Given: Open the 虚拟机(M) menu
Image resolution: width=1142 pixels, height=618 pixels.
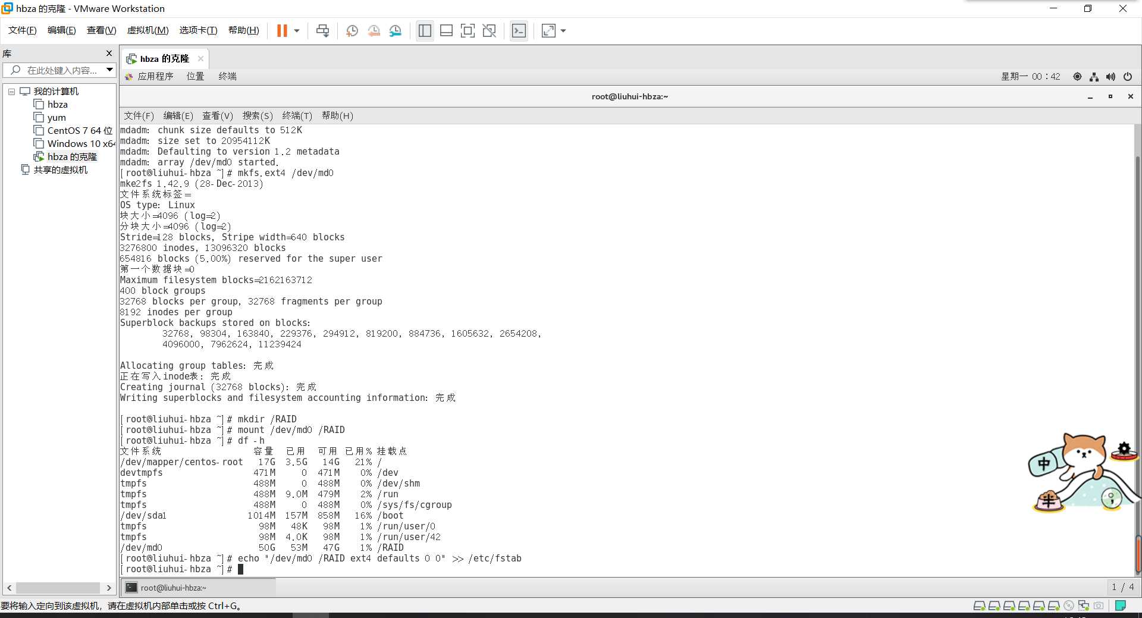Looking at the screenshot, I should pos(148,30).
